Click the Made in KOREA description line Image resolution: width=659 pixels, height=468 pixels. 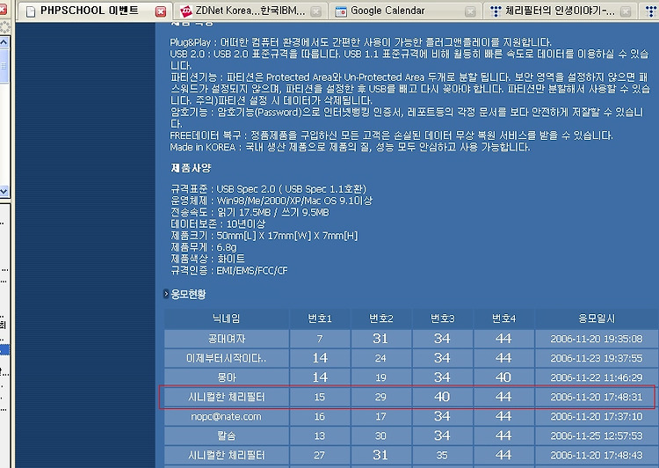350,147
